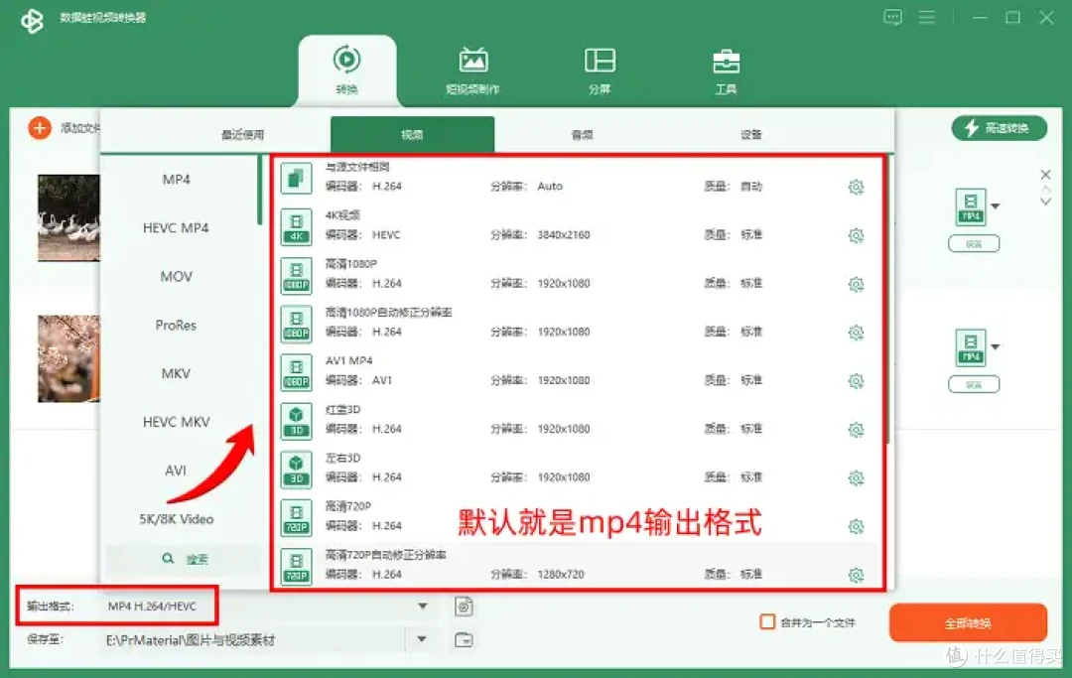Image resolution: width=1072 pixels, height=678 pixels.
Task: Move first video down with chevron
Action: tap(1045, 201)
